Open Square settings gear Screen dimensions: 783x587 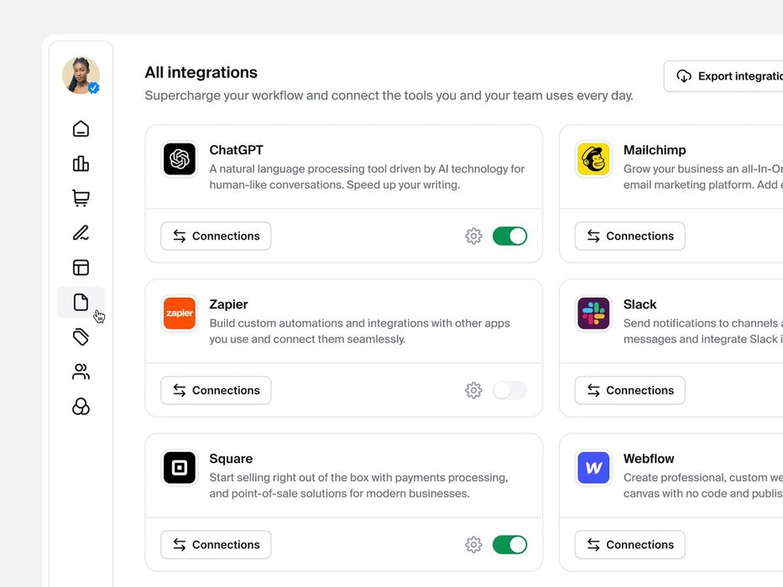click(473, 544)
